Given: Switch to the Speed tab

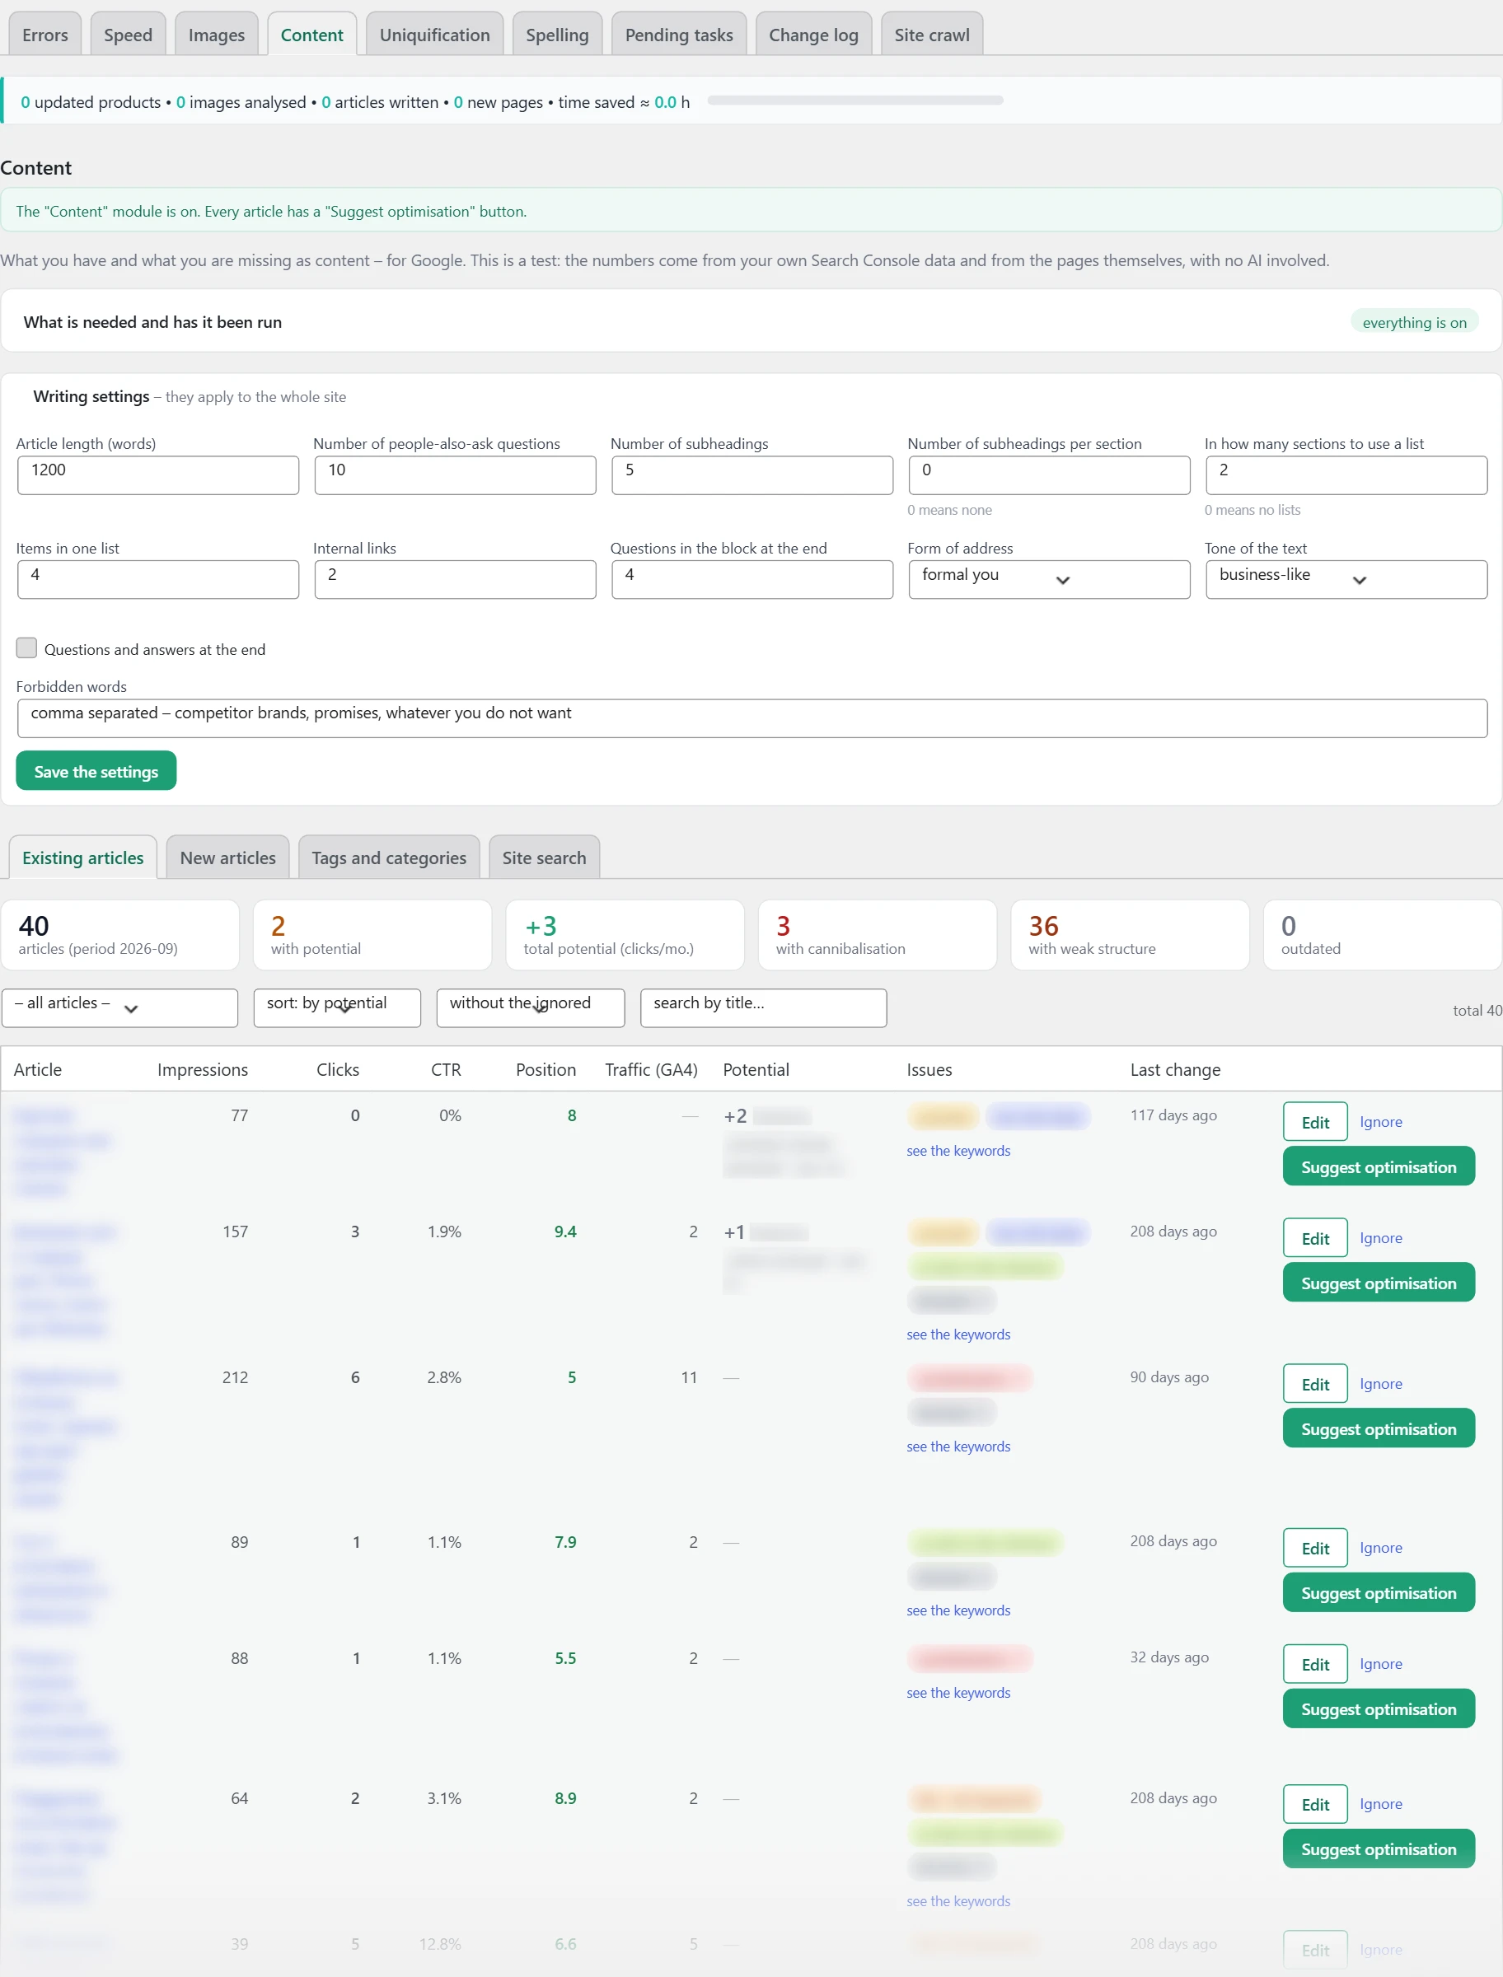Looking at the screenshot, I should 128,35.
